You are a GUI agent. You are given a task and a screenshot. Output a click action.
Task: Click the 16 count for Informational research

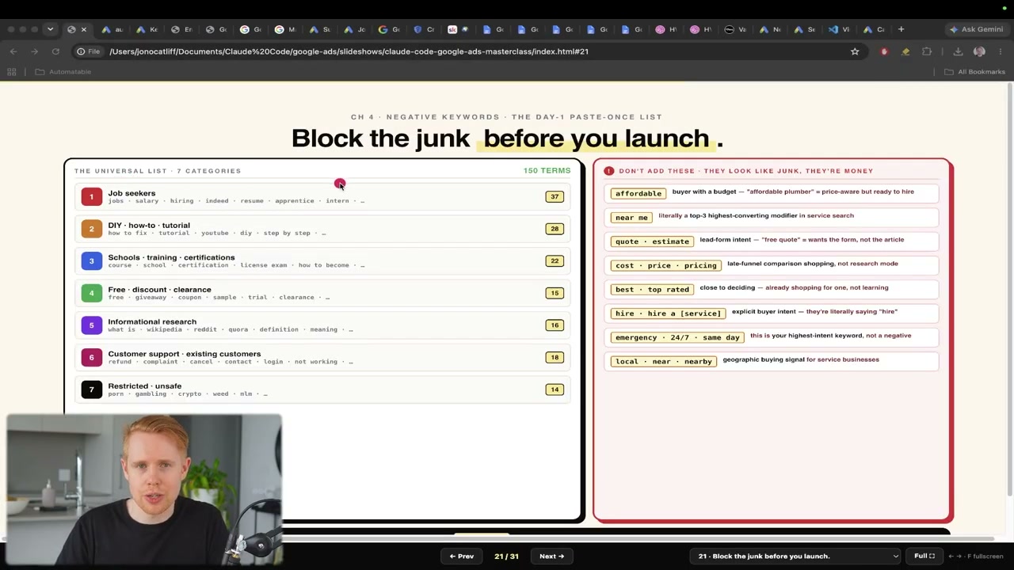tap(555, 325)
